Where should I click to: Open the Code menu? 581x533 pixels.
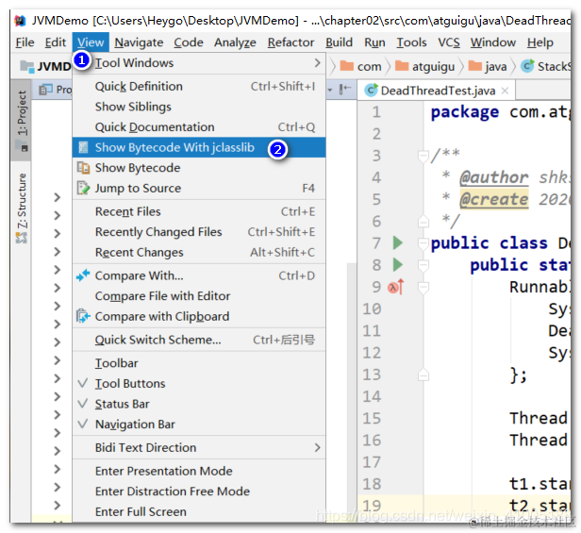[x=189, y=42]
